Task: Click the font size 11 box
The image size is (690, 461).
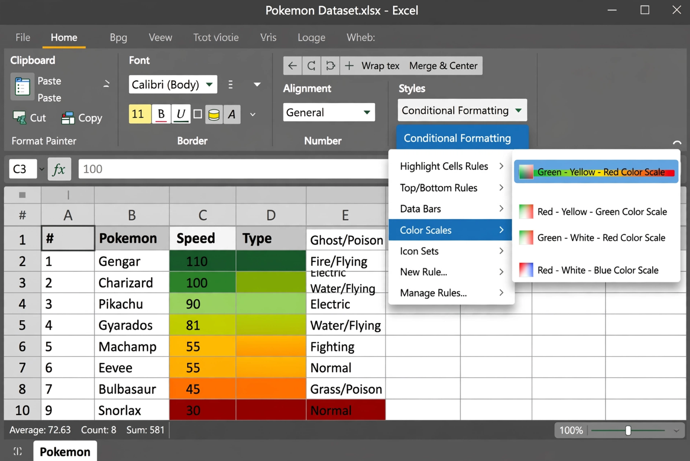Action: point(140,114)
